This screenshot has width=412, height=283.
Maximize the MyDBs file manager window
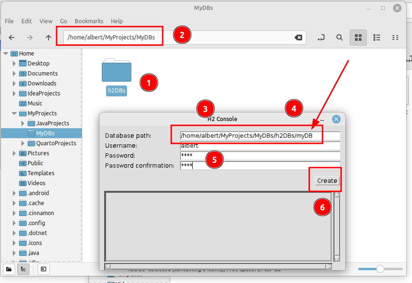(x=383, y=8)
